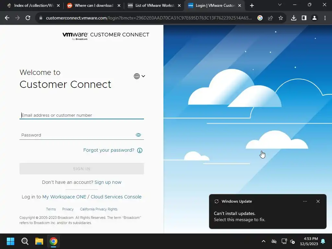Close the Where can I download tab

click(119, 6)
